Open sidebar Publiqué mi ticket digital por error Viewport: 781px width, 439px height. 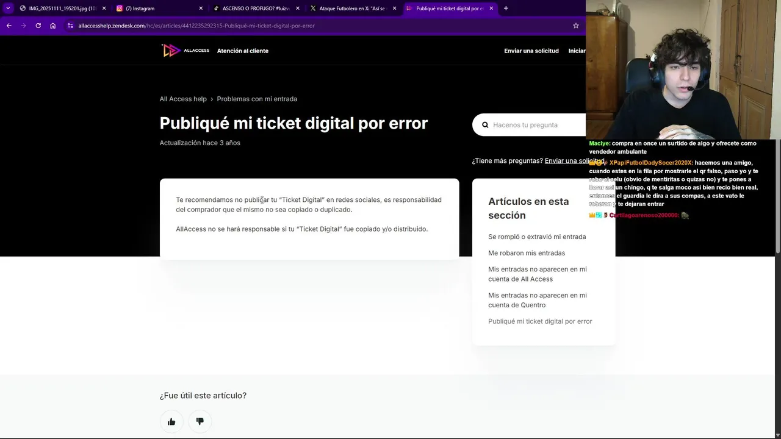(540, 321)
